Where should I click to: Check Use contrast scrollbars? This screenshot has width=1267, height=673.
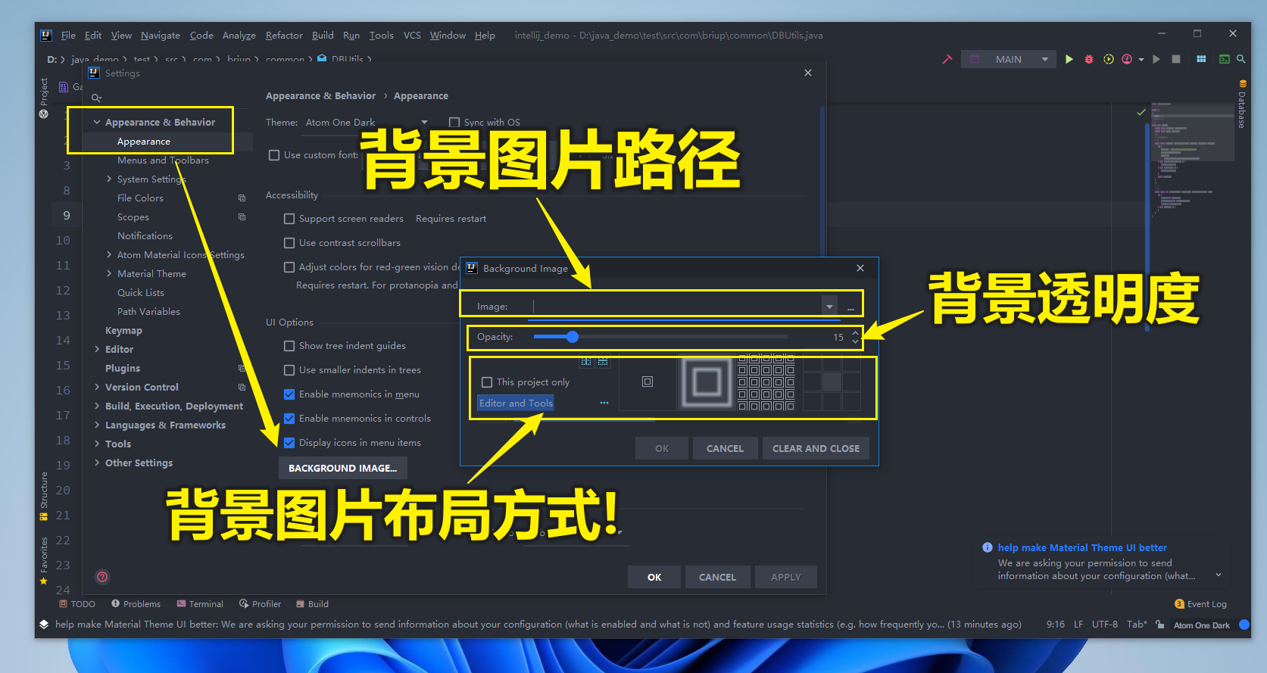point(289,243)
